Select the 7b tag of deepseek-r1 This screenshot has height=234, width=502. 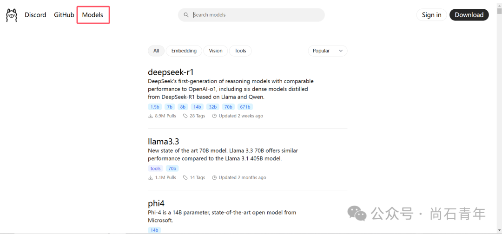click(170, 107)
